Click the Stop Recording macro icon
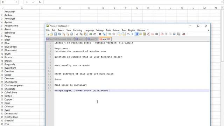This screenshot has height=126, width=224. click(x=166, y=34)
